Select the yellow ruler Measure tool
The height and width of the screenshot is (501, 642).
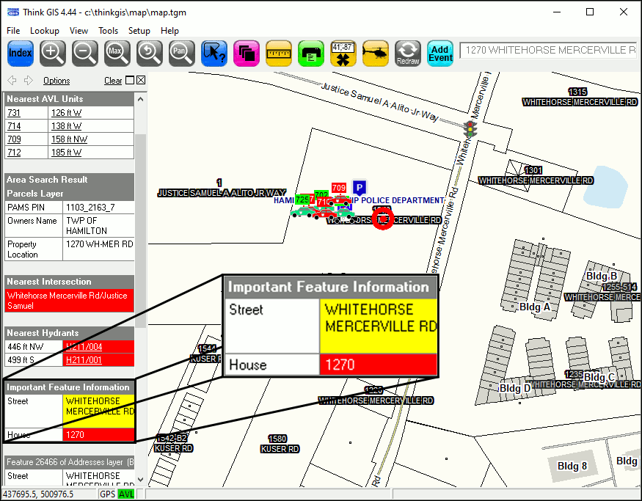(x=279, y=53)
